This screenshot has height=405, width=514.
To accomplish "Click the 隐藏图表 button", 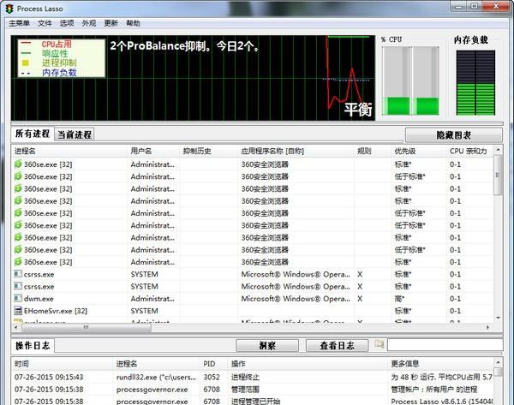I will [454, 135].
